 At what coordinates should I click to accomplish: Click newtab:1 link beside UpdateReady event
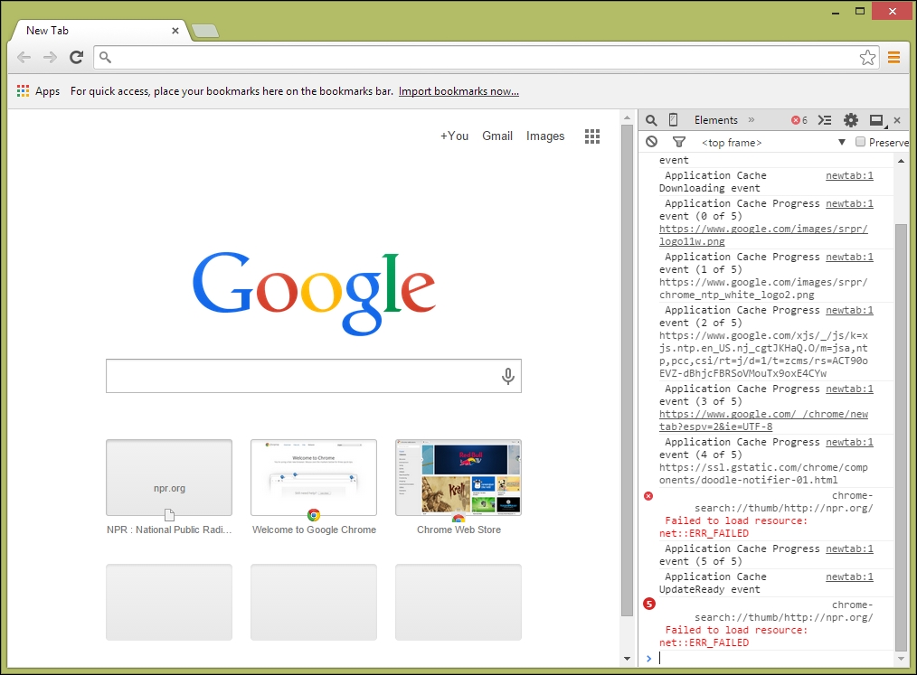(x=849, y=577)
